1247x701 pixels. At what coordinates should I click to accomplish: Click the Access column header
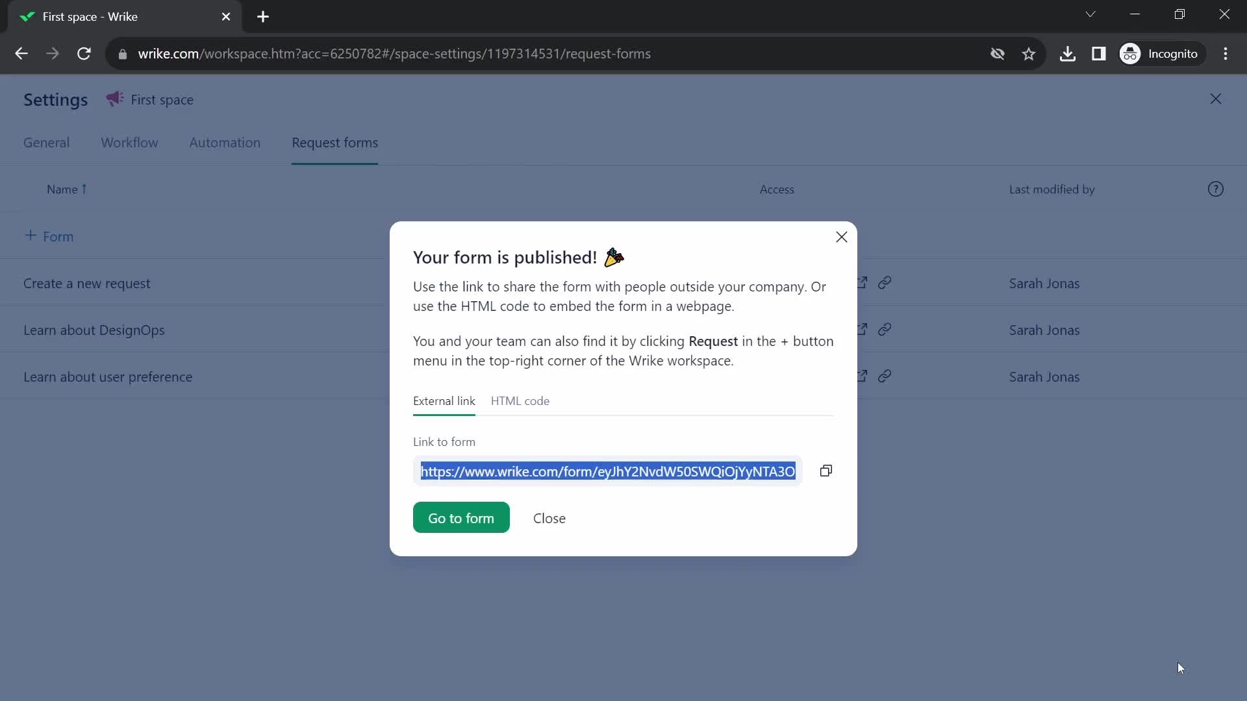(777, 190)
